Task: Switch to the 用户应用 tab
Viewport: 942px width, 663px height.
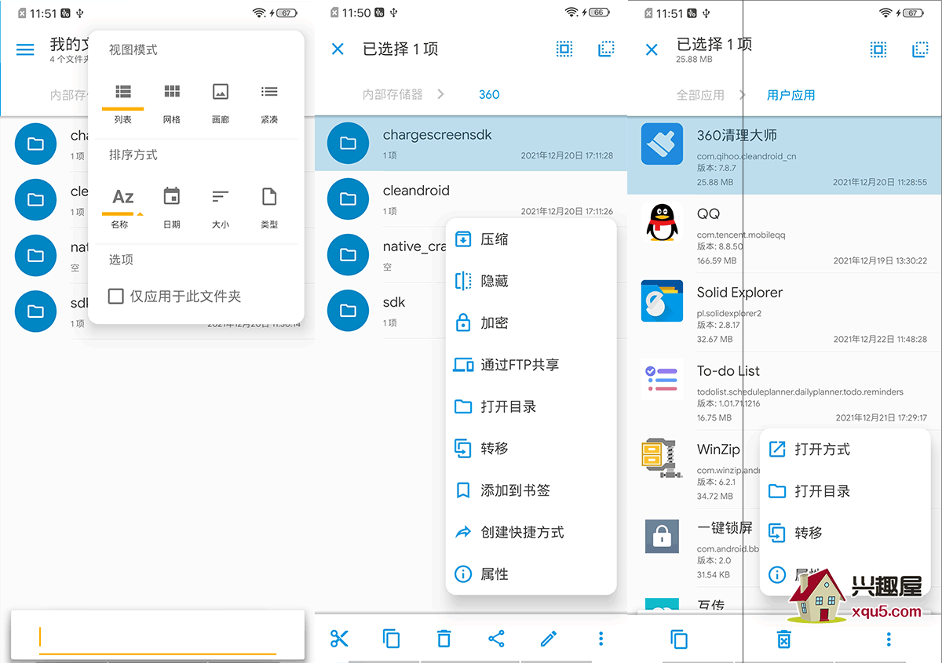Action: point(790,95)
